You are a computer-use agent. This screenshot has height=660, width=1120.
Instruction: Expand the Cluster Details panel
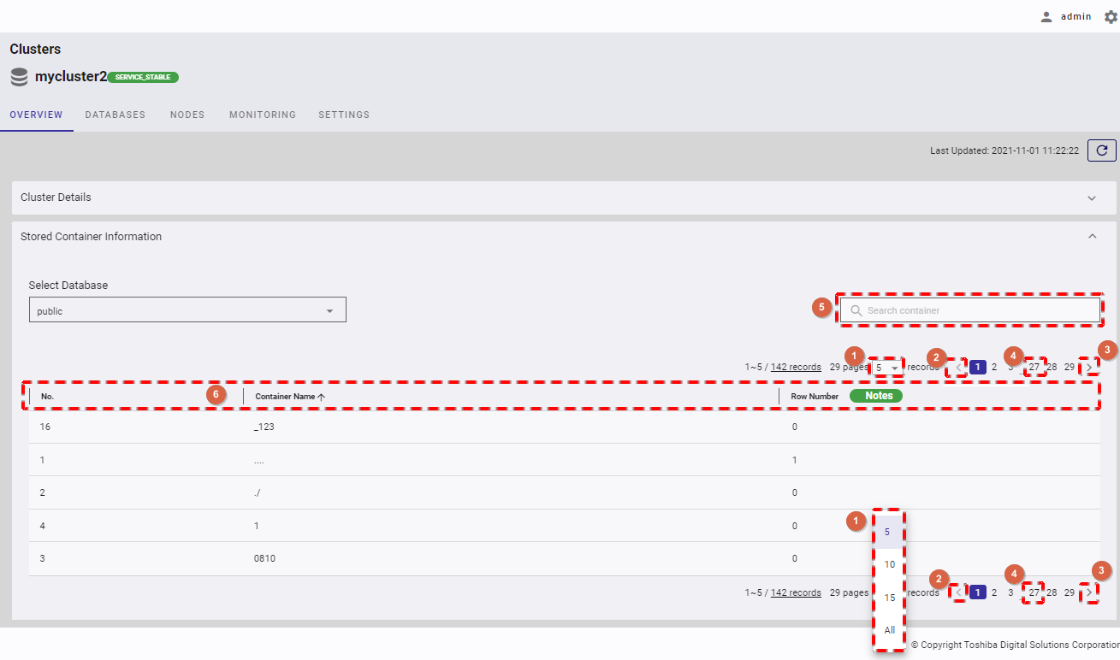click(1092, 197)
